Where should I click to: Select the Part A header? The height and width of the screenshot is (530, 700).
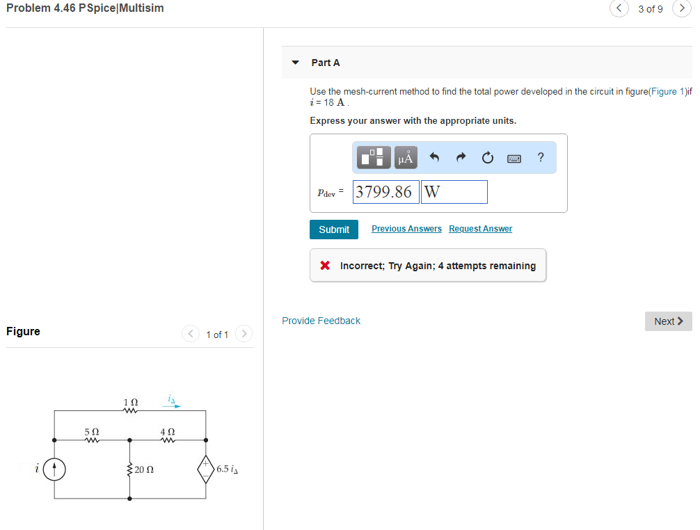click(x=325, y=63)
